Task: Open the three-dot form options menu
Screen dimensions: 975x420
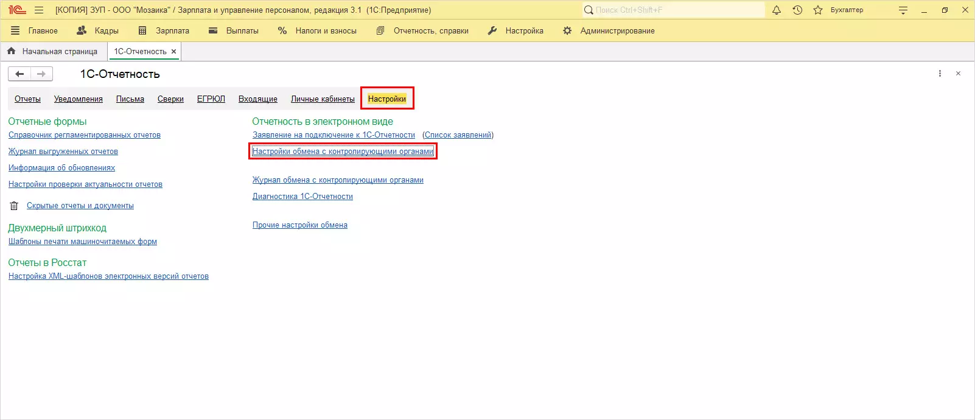Action: [940, 74]
